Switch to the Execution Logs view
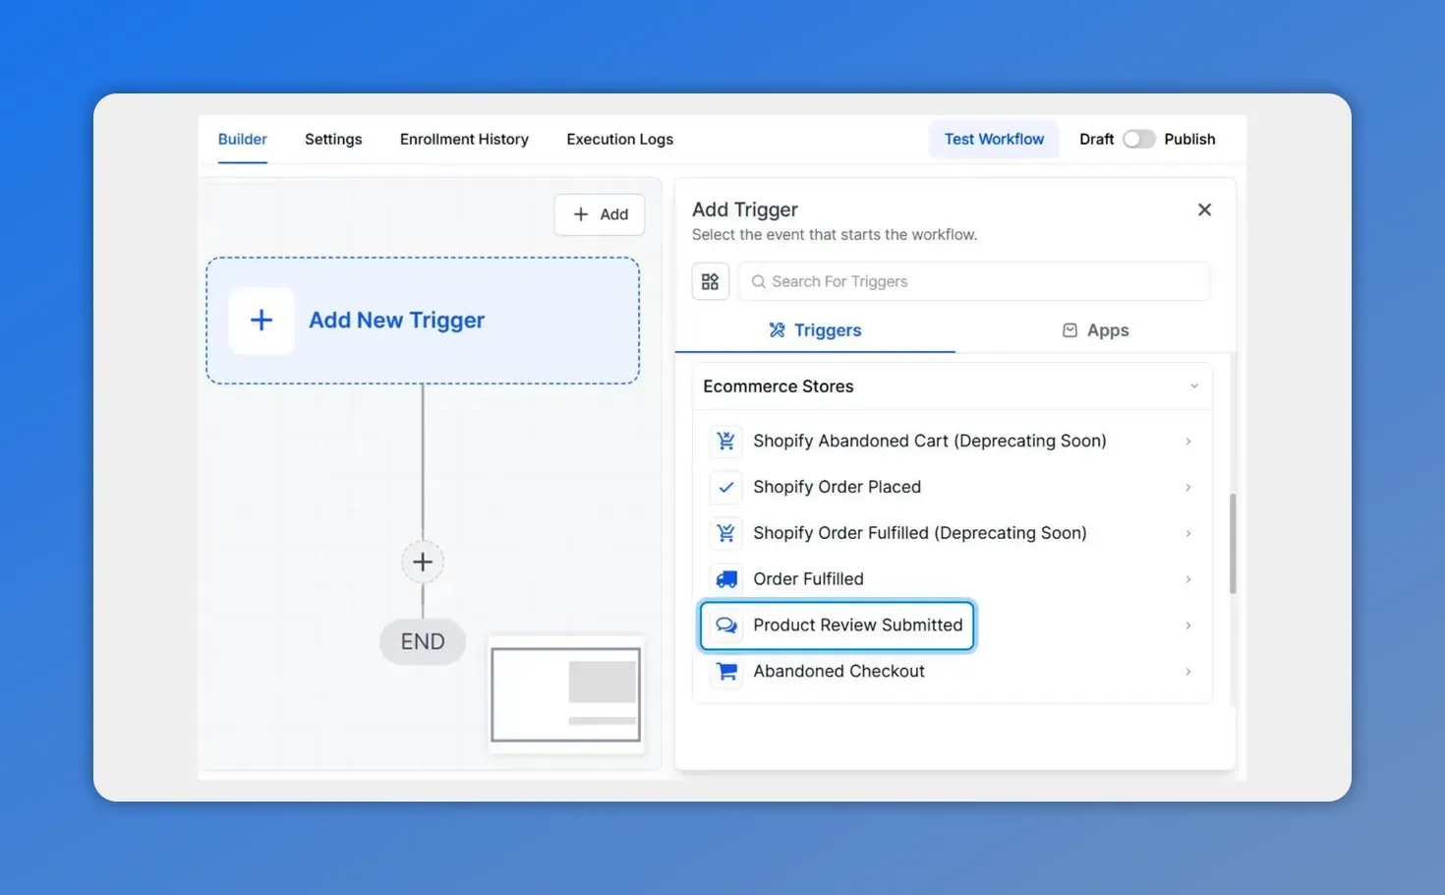This screenshot has height=895, width=1445. pyautogui.click(x=619, y=139)
